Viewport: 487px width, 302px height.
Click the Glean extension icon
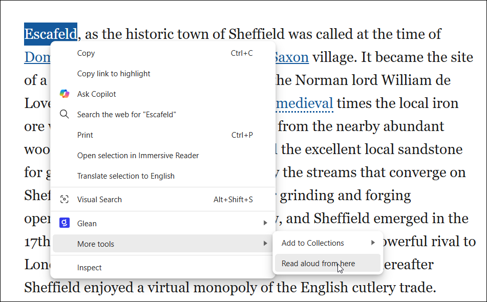[x=63, y=223]
